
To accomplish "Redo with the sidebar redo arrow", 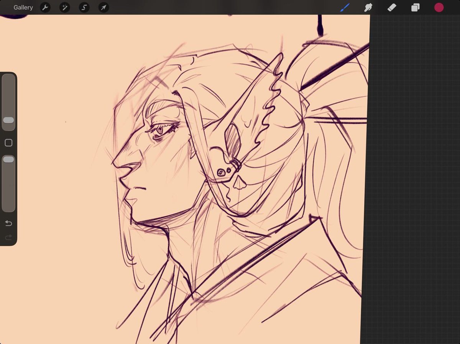I will [x=8, y=238].
